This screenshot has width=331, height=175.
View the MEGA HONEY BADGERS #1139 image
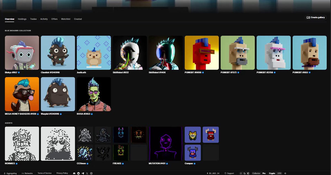(22, 94)
